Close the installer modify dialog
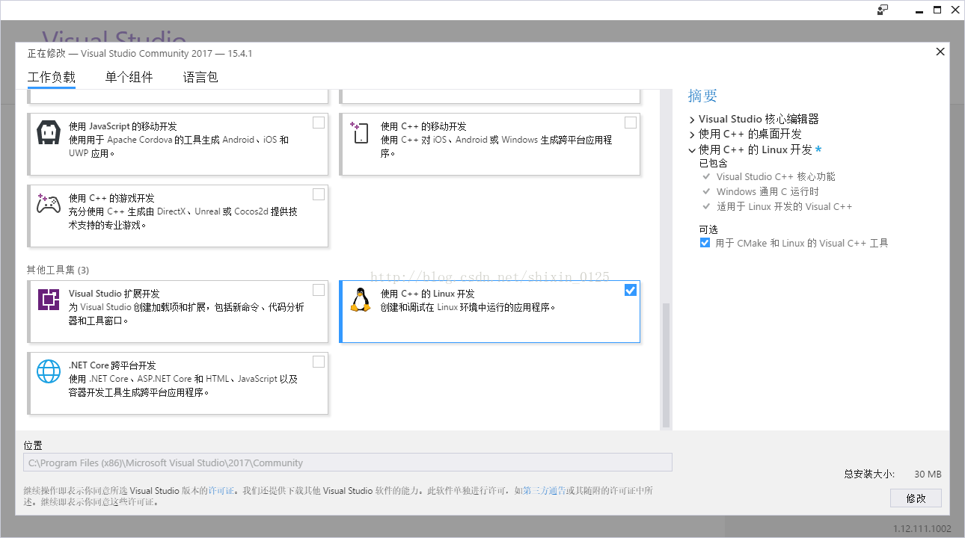Screen dimensions: 965x538 click(940, 52)
